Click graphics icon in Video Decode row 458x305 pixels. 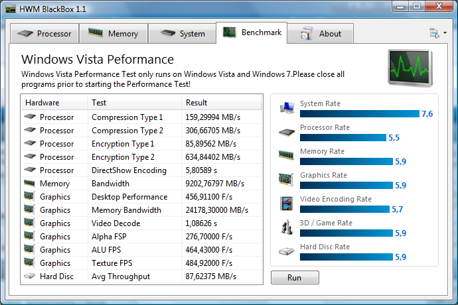tap(29, 223)
